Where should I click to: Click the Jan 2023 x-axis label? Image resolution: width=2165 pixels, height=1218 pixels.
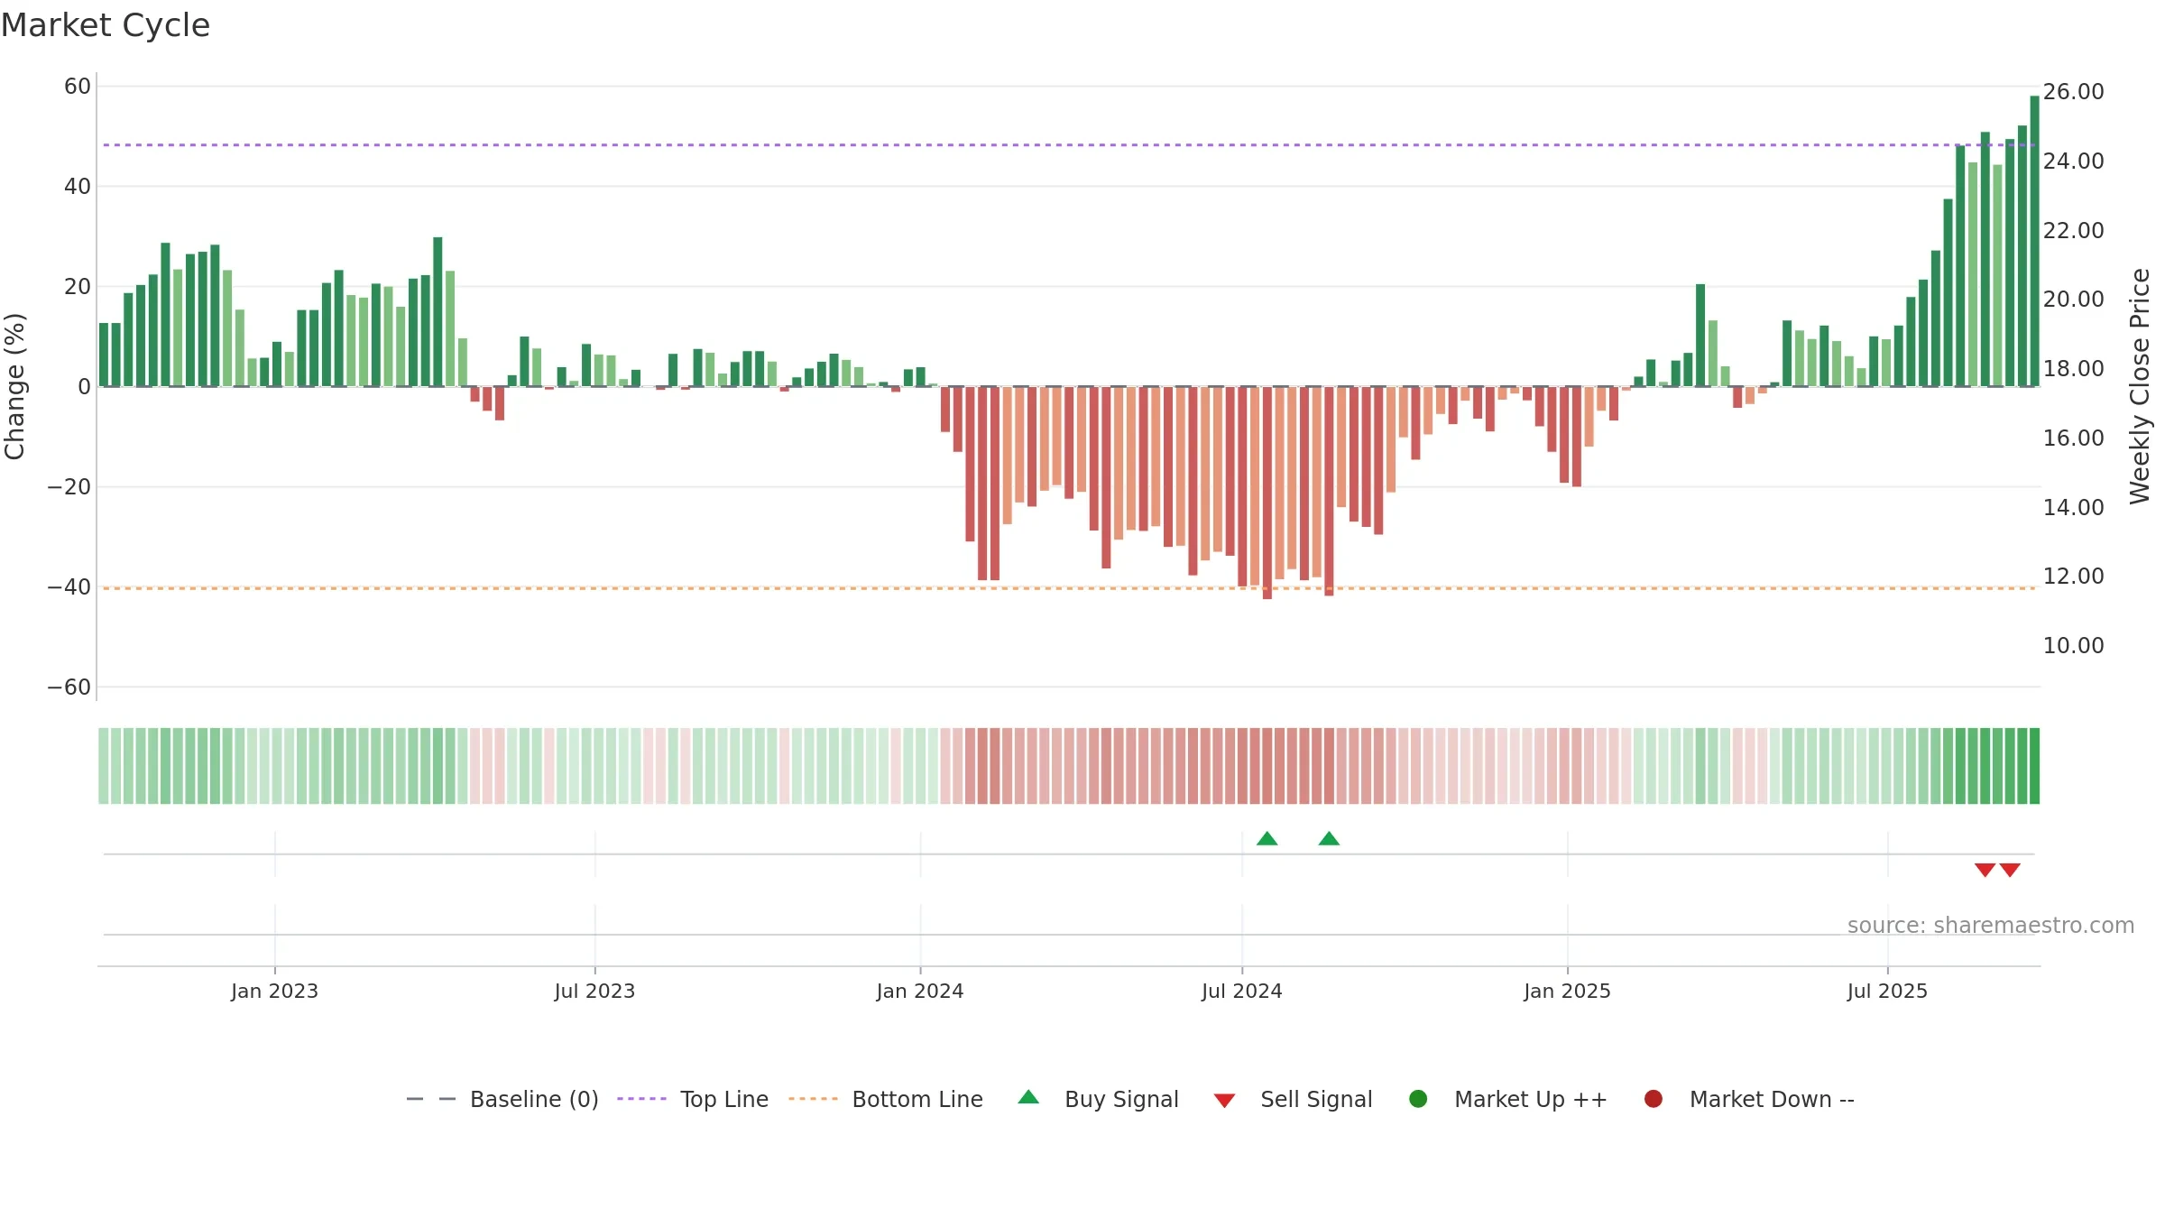[x=274, y=991]
